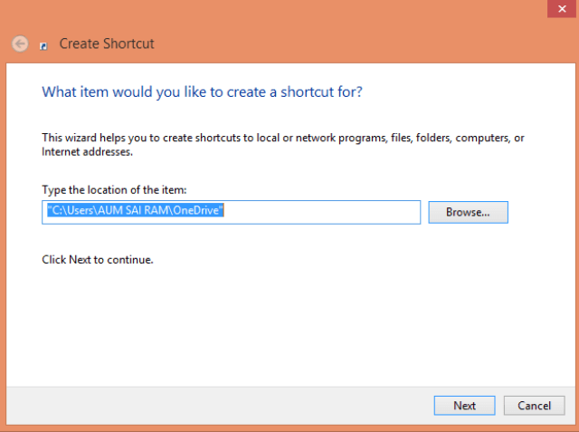
Task: Click the highlighted OneDrive path text
Action: pos(136,210)
